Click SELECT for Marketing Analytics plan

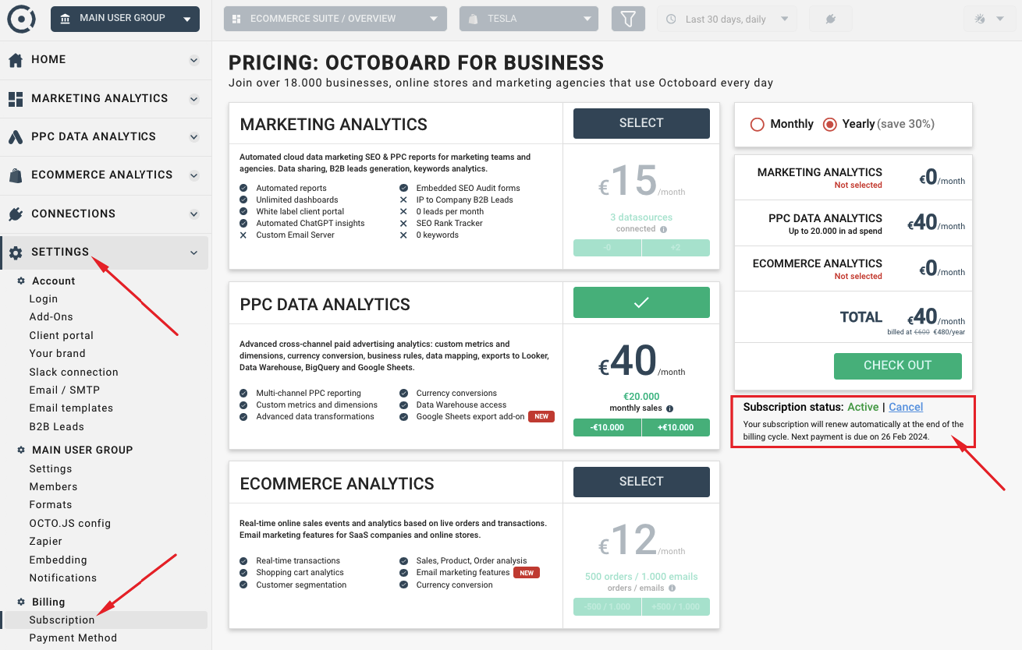[641, 123]
